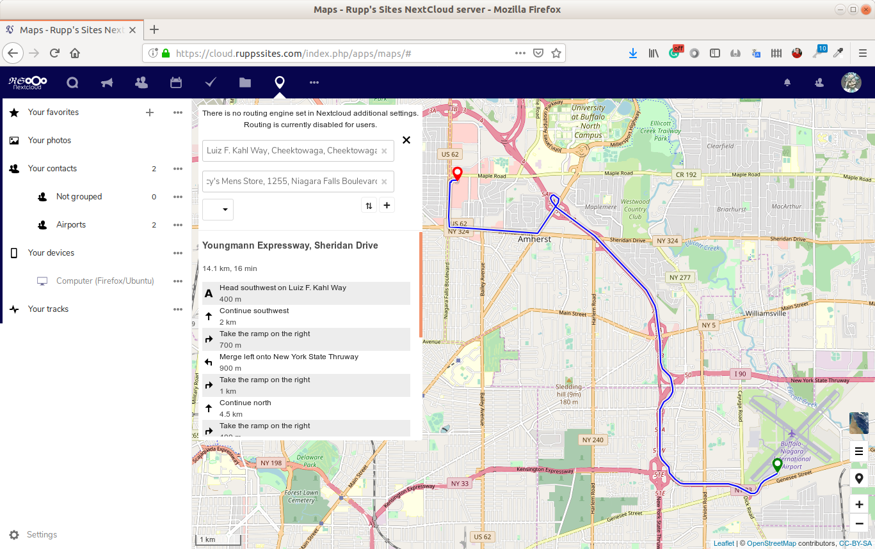
Task: Open a new browser tab
Action: [x=154, y=29]
